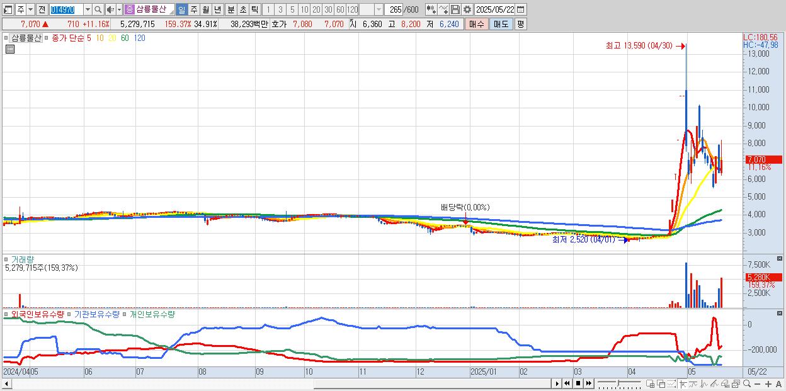Click the minus zoom-out icon
Screen dimensions: 786x391
pos(758,383)
